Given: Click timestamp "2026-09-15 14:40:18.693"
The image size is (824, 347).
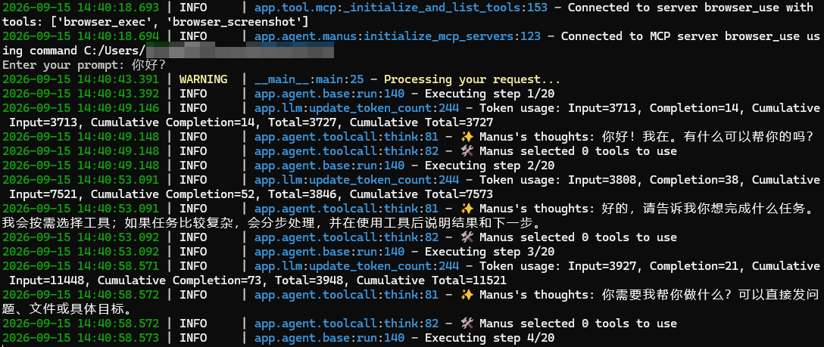Looking at the screenshot, I should [x=80, y=8].
